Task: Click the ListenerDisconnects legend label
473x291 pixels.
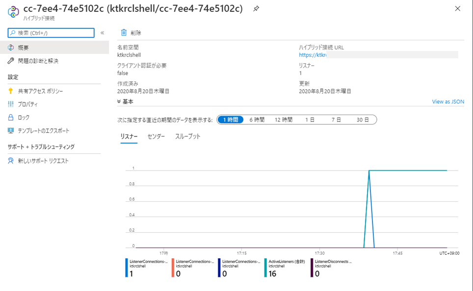Action: coord(333,262)
